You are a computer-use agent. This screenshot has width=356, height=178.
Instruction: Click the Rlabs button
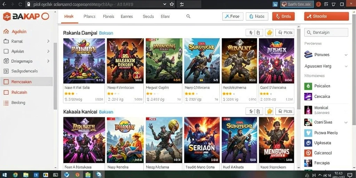[x=257, y=16]
